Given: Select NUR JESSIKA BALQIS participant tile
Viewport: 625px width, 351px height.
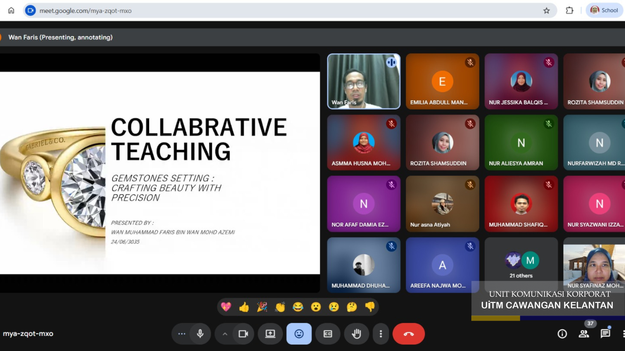Looking at the screenshot, I should [x=521, y=81].
